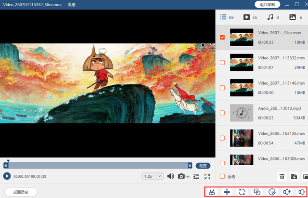308x198 pixels.
Task: Select the Audio_260...13012.mp3 music thumbnail
Action: (242, 113)
